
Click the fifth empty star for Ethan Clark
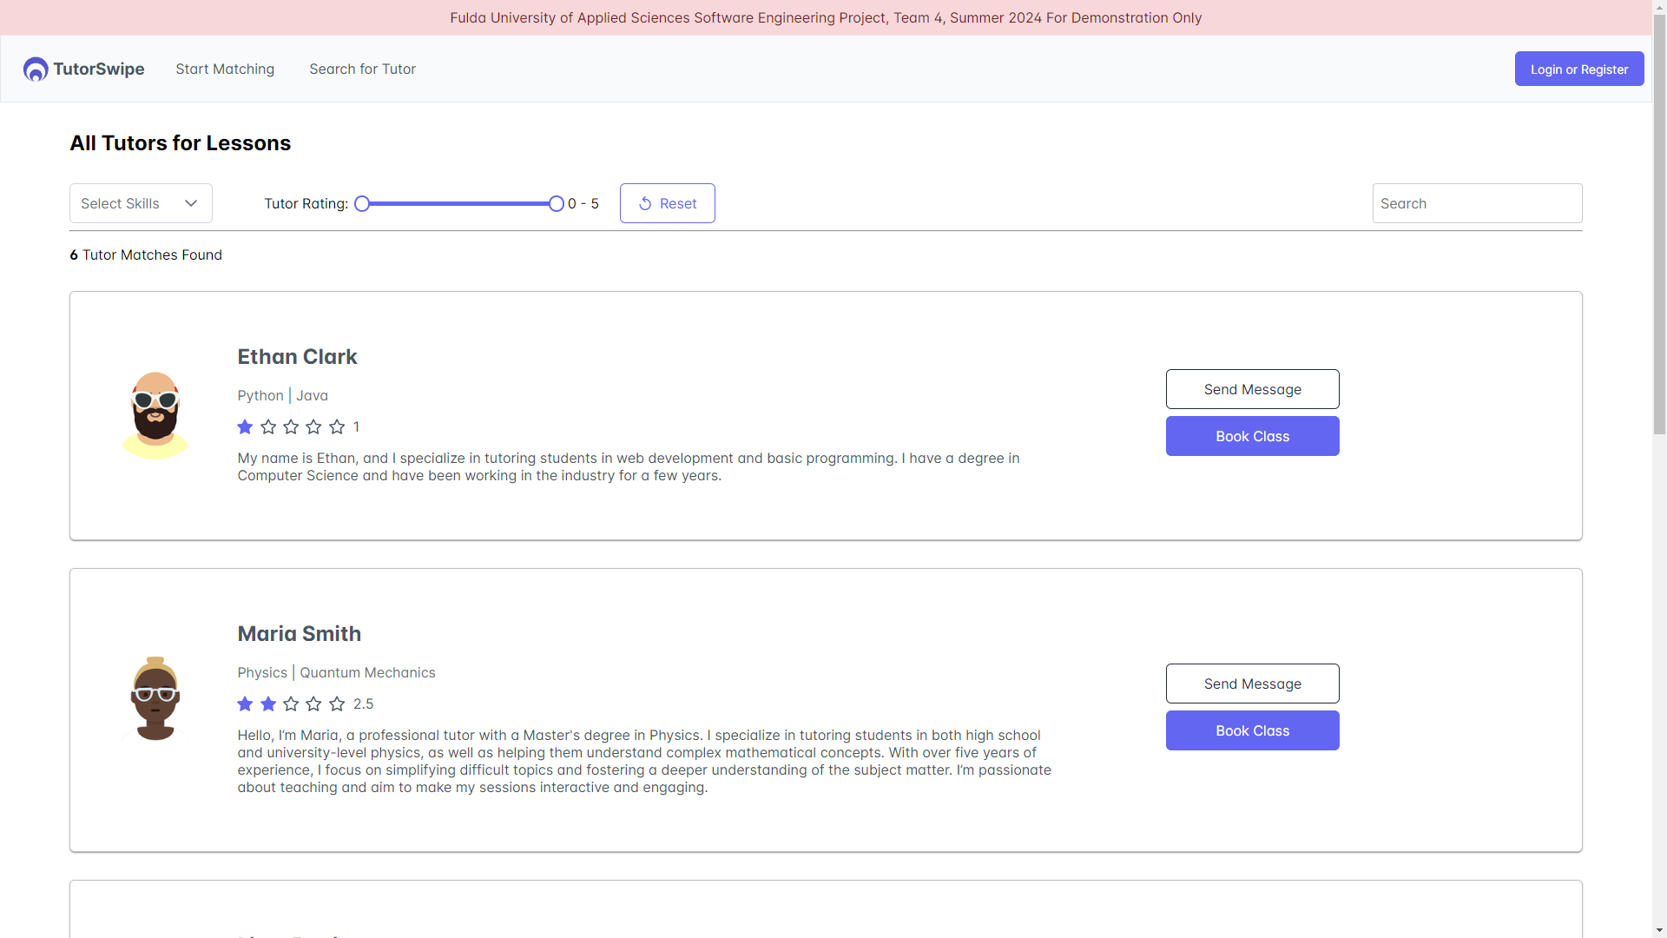click(337, 427)
